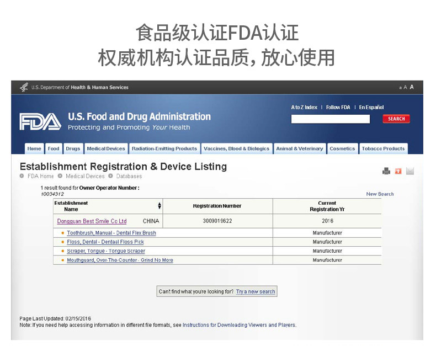The image size is (436, 346).
Task: Open Vaccines, Blood & Biologics tab
Action: tap(236, 148)
